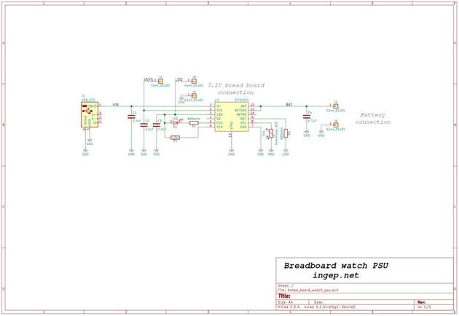Viewport: 459px width, 316px height.
Task: Select GND symbol below capacitor C3
Action: pos(157,152)
